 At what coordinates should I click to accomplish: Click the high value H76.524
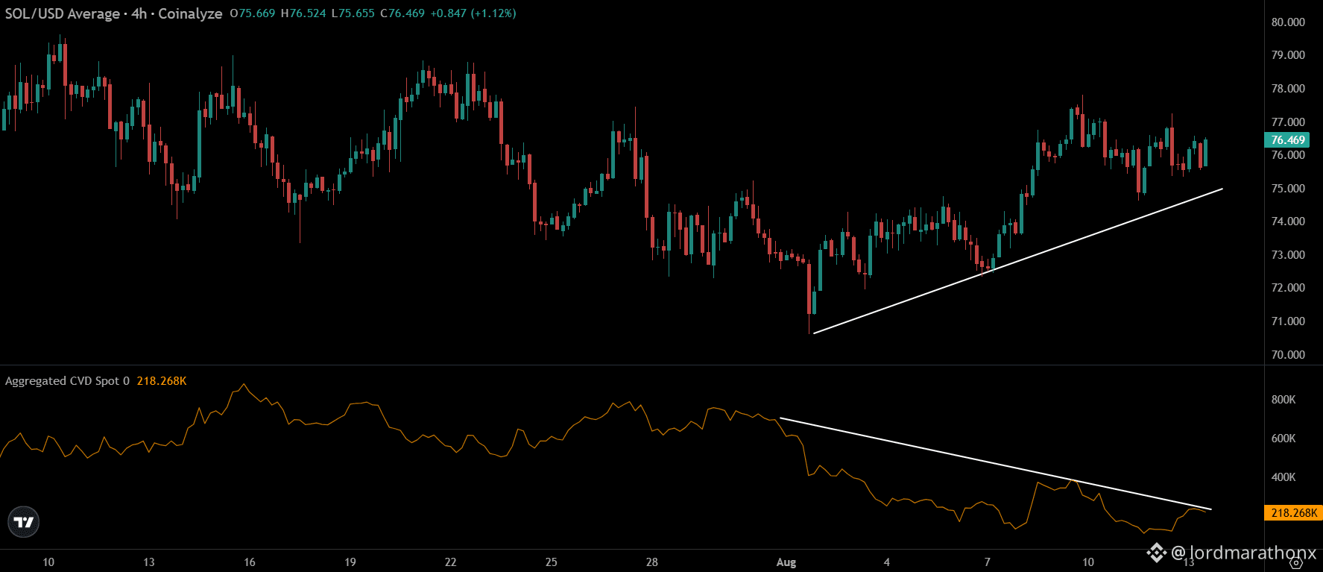tap(303, 13)
